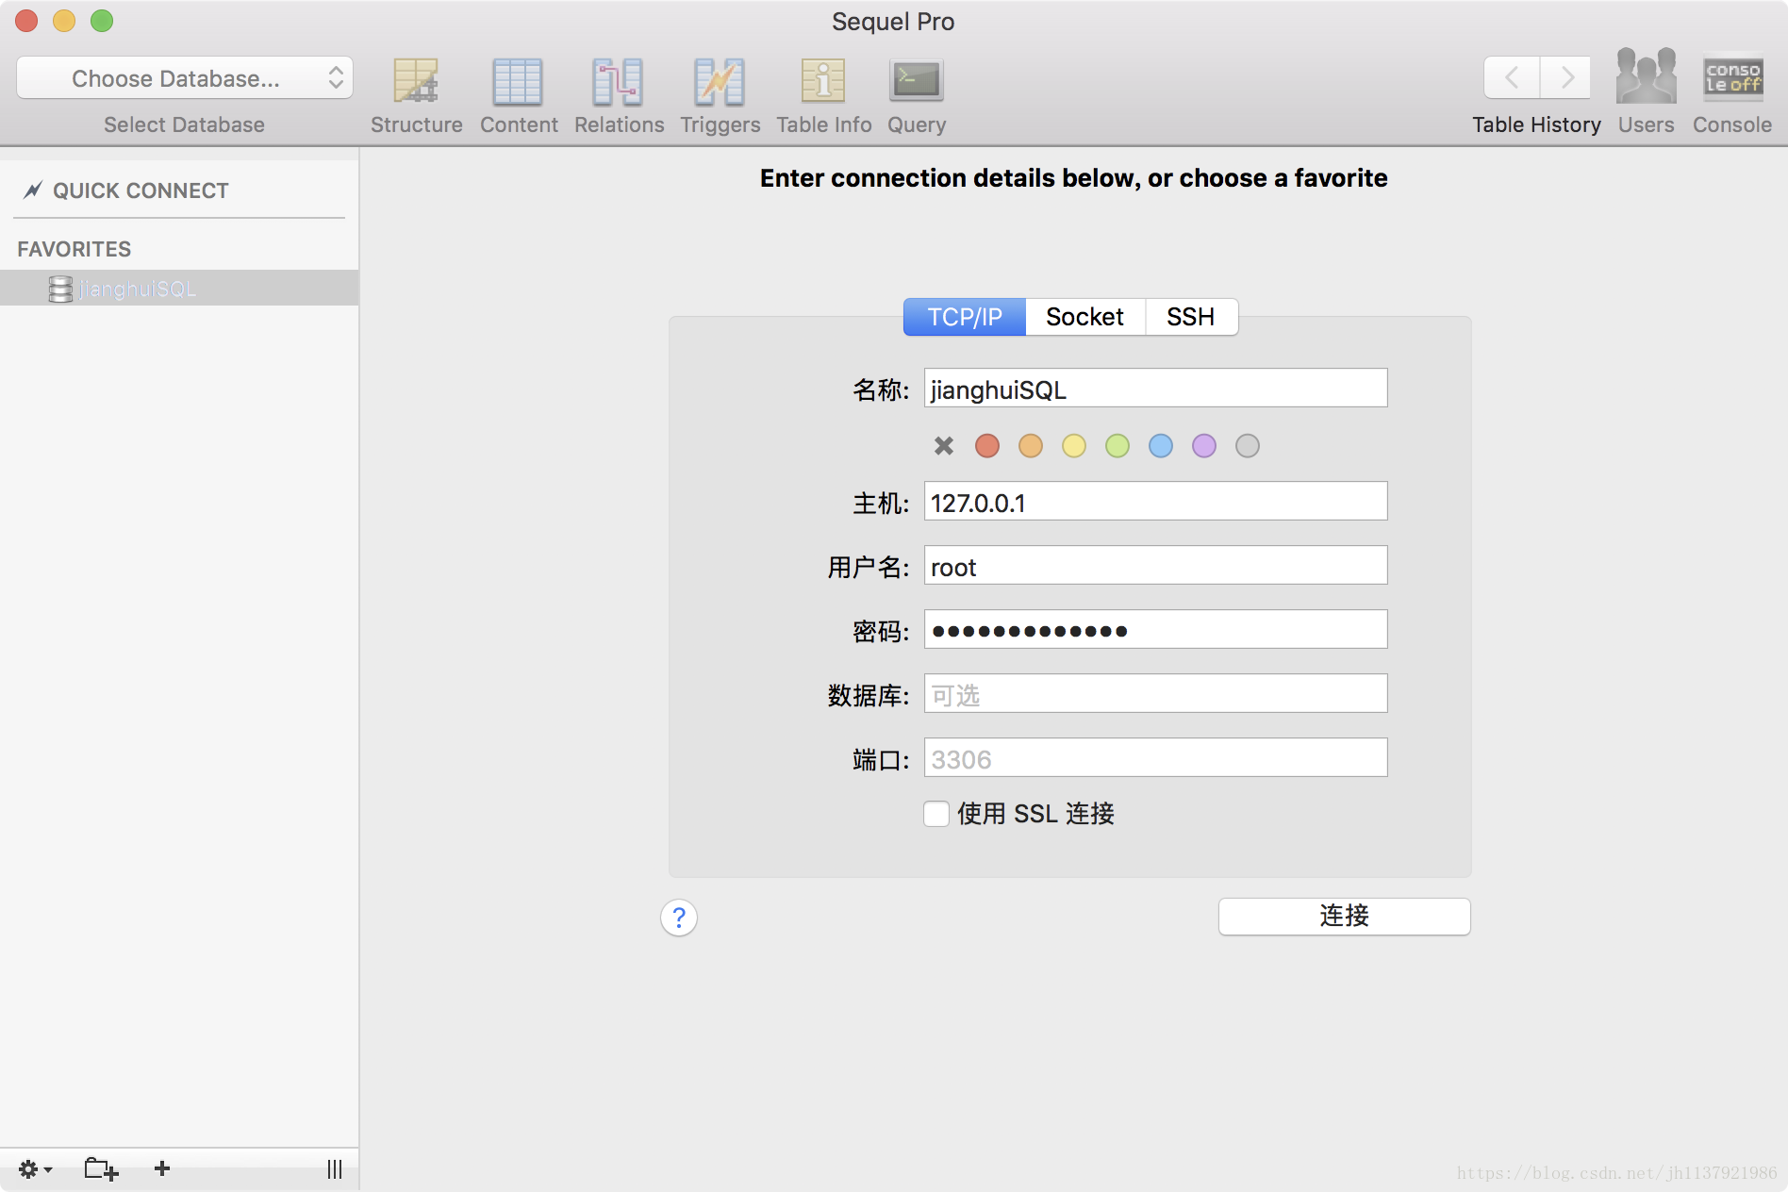Image resolution: width=1788 pixels, height=1192 pixels.
Task: Switch to the SSH connection tab
Action: (1190, 317)
